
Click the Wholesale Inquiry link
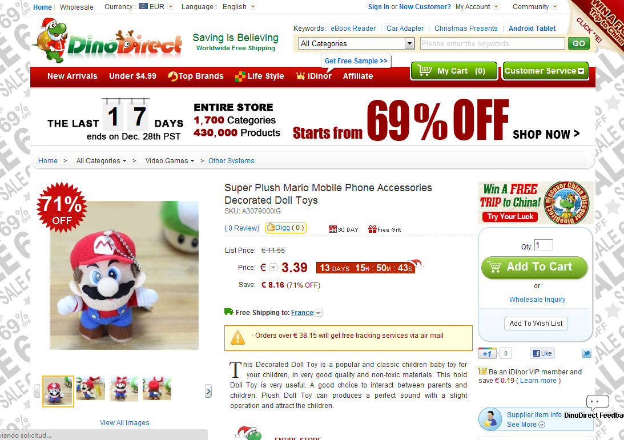[537, 300]
